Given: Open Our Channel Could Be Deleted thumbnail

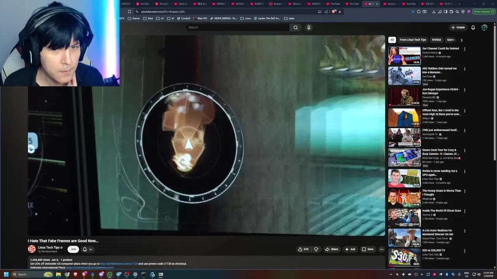Looking at the screenshot, I should 404,56.
